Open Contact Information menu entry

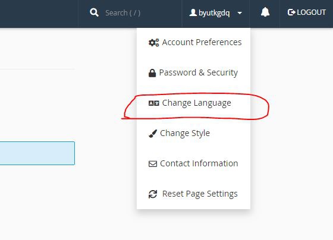point(193,163)
